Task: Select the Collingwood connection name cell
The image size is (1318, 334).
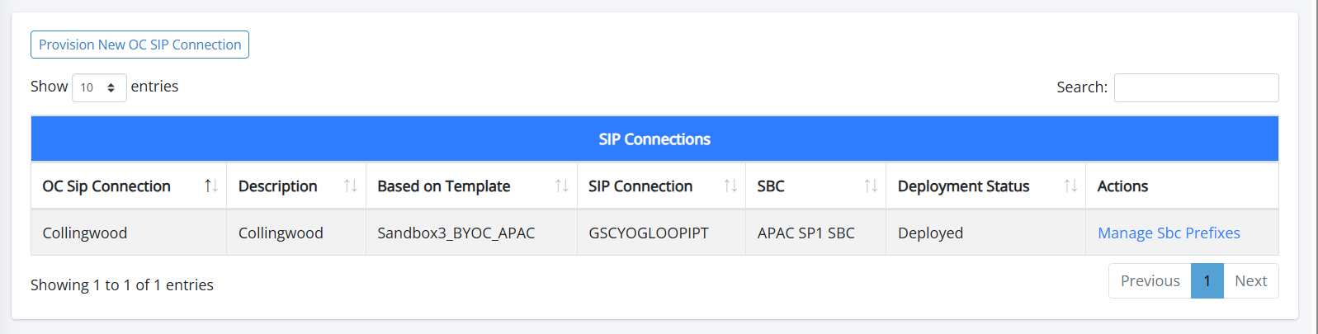Action: click(x=85, y=233)
